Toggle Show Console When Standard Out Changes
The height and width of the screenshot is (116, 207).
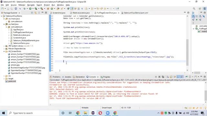(178, 77)
